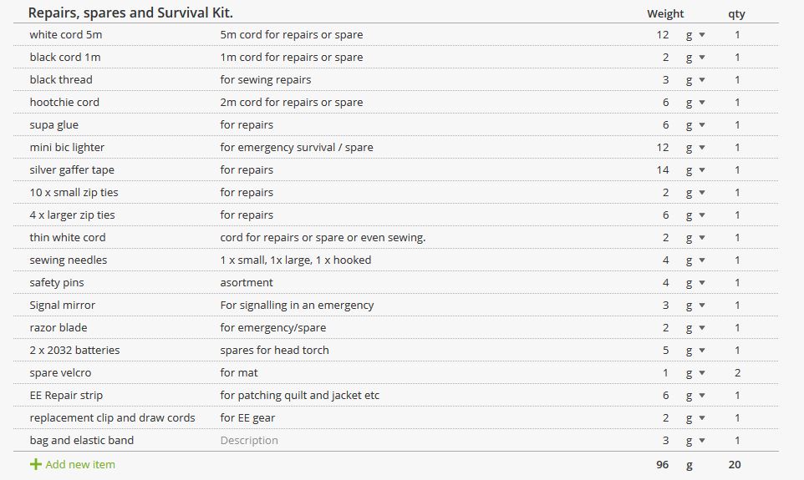The width and height of the screenshot is (804, 480).
Task: Edit quantity for replacement clip and draw cords
Action: click(737, 418)
